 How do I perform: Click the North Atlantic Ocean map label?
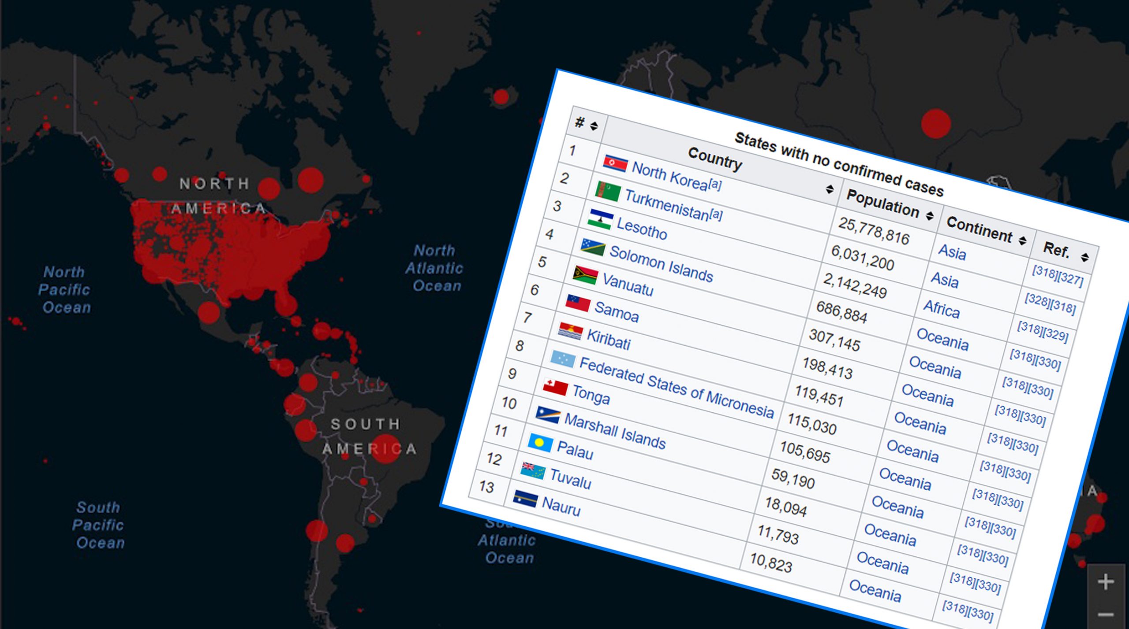click(434, 268)
